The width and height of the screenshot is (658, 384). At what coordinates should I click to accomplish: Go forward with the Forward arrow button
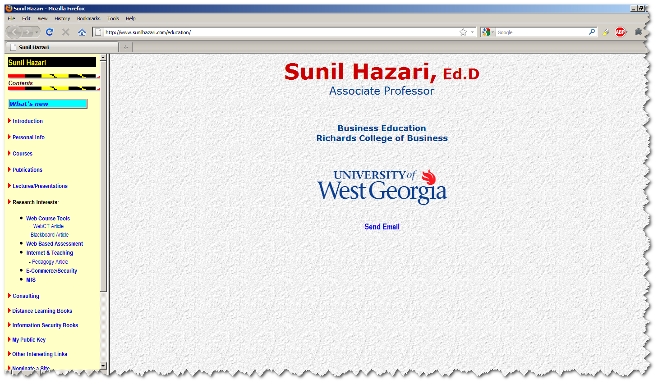coord(28,32)
